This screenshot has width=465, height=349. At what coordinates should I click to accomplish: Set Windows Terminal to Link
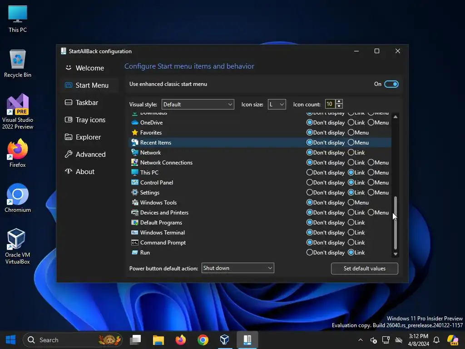tap(351, 232)
